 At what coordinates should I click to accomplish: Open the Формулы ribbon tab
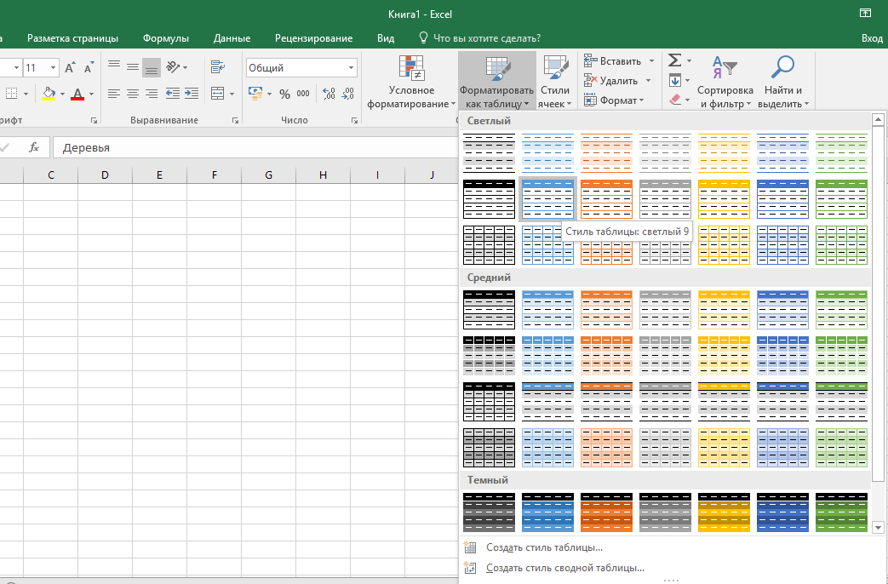click(166, 38)
